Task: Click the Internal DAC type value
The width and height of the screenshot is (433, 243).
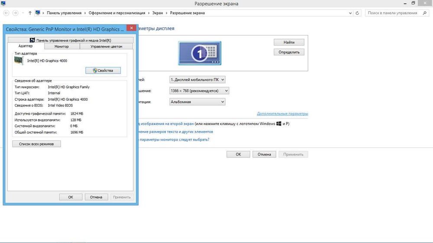Action: 54,93
